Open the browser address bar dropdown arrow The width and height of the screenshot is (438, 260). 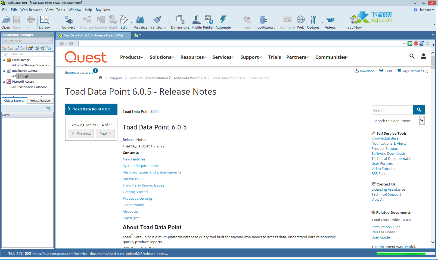404,44
